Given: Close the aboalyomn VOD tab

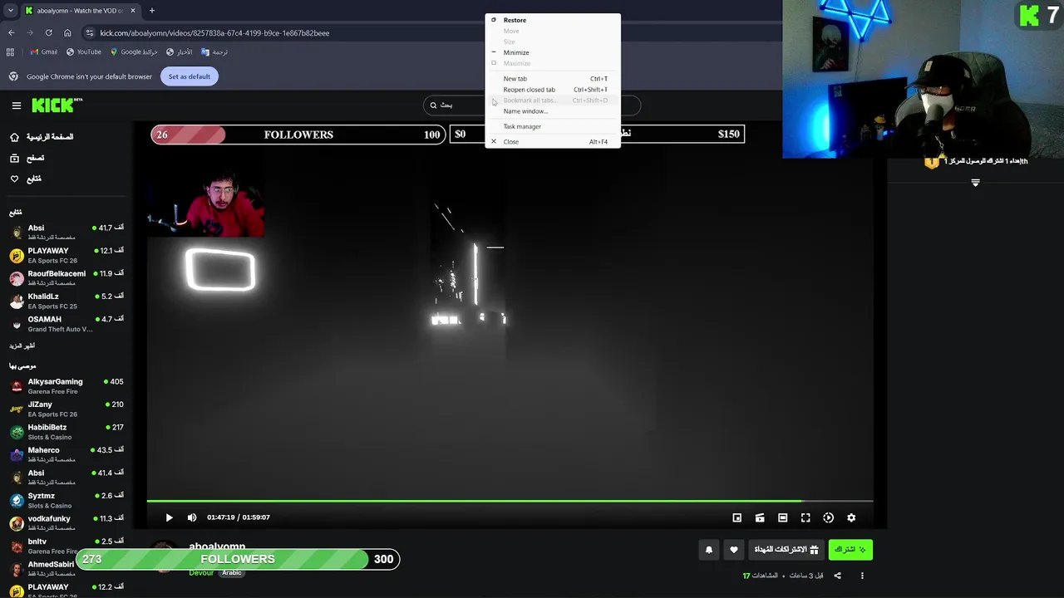Looking at the screenshot, I should pos(132,11).
